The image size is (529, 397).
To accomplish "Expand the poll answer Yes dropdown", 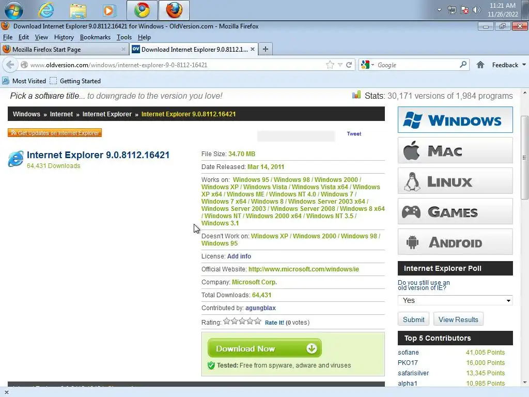I will tap(455, 300).
